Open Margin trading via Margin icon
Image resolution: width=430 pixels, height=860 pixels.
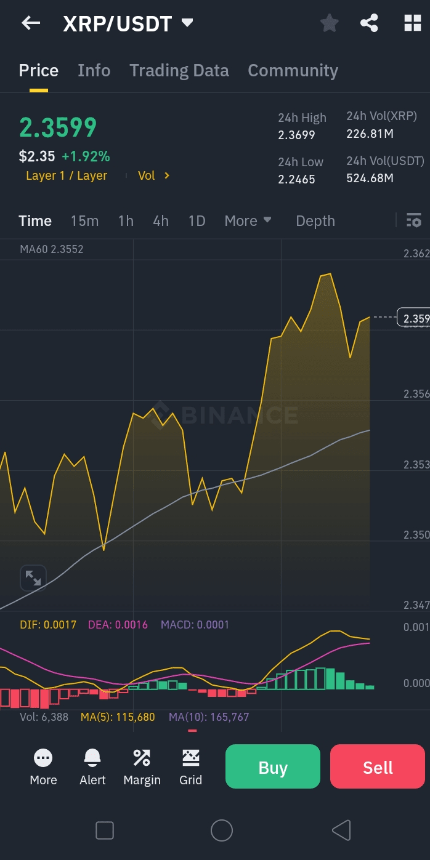(141, 766)
